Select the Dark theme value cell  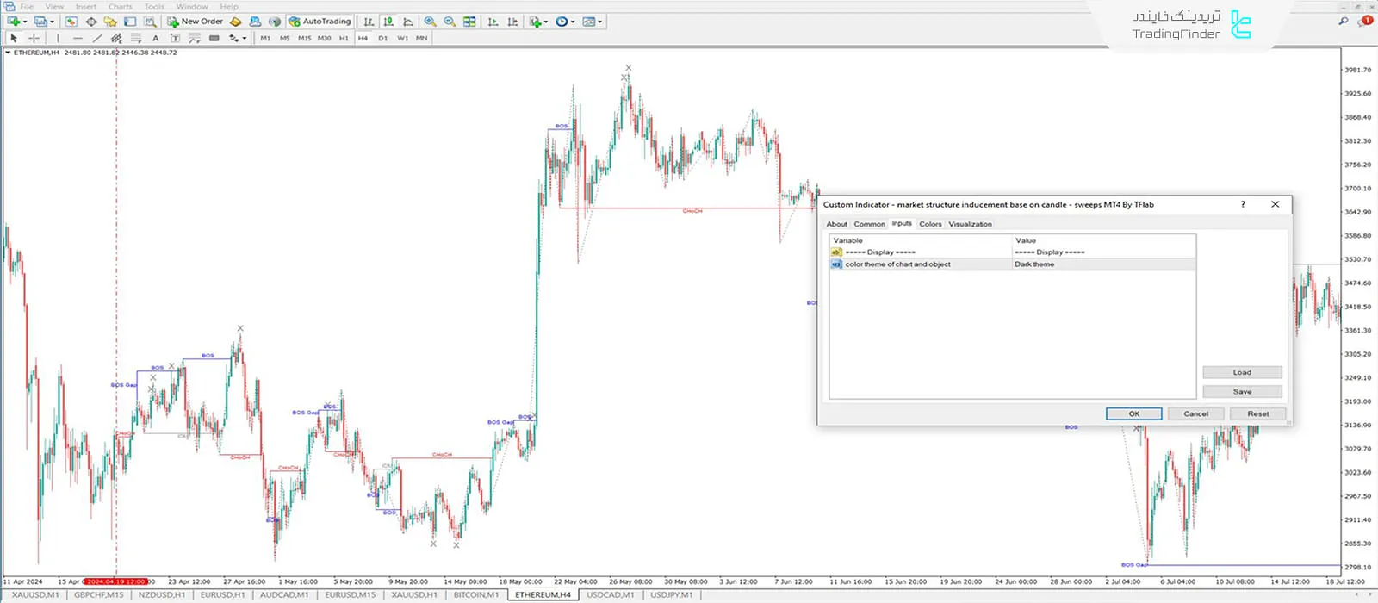(x=1102, y=264)
